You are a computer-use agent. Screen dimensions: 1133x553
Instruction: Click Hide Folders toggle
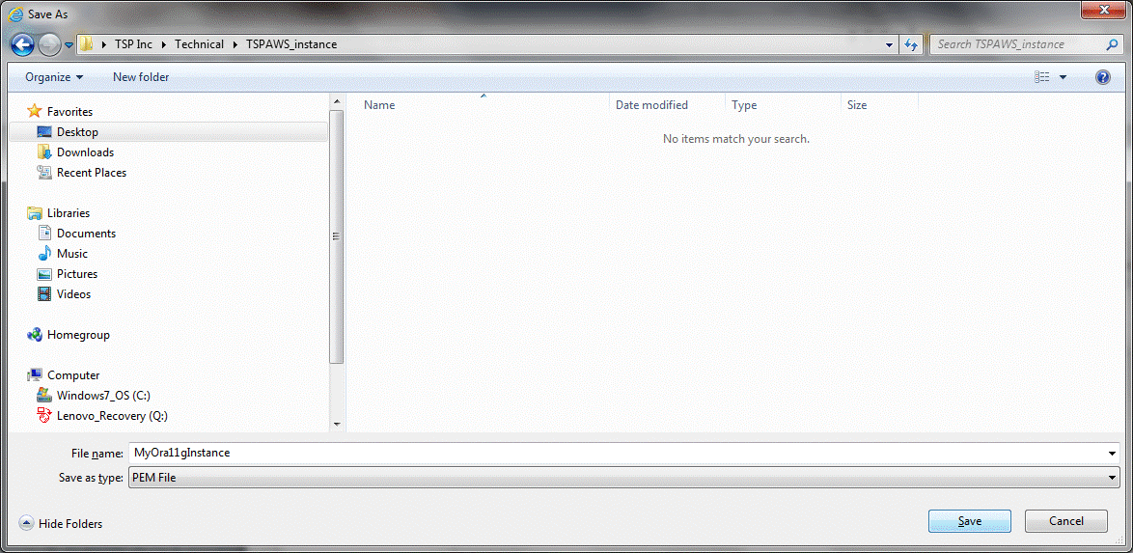coord(61,523)
